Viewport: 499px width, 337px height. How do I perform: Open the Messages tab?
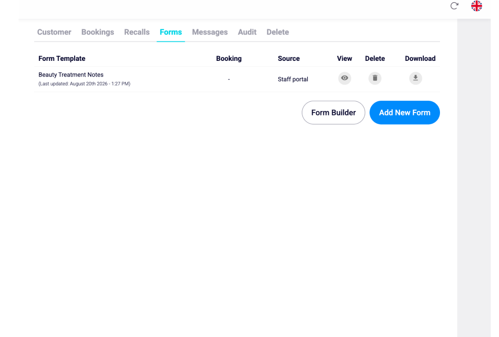(x=210, y=32)
